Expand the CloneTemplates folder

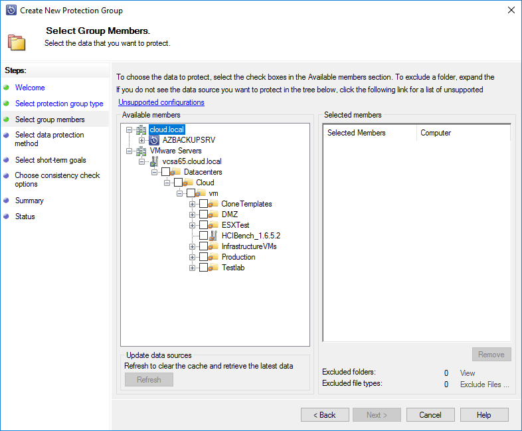coord(193,205)
